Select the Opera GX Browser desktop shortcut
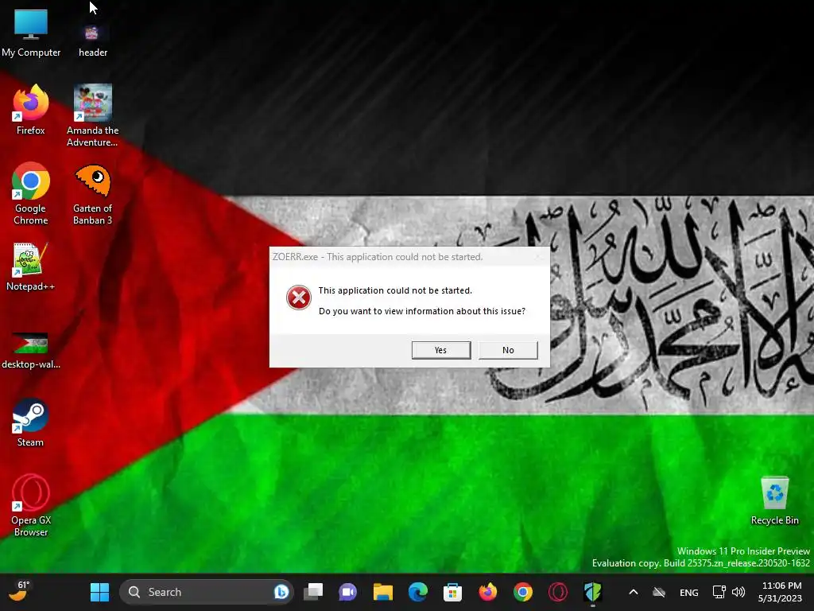 [x=31, y=505]
